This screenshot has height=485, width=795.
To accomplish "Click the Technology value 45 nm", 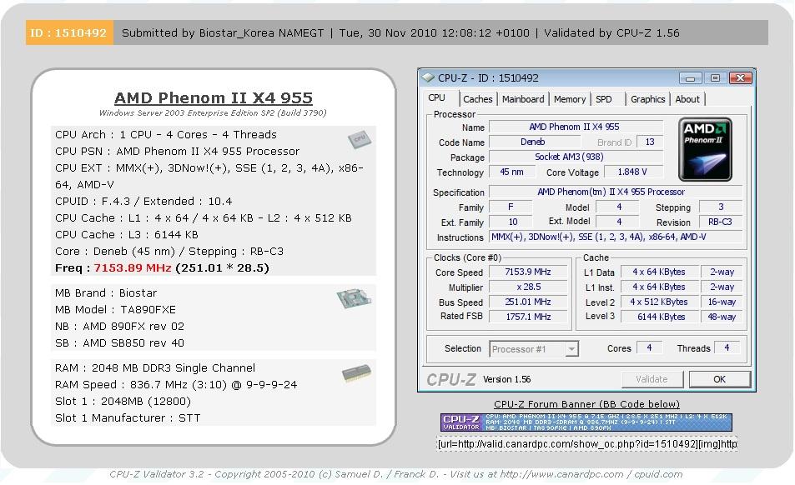I will [512, 172].
